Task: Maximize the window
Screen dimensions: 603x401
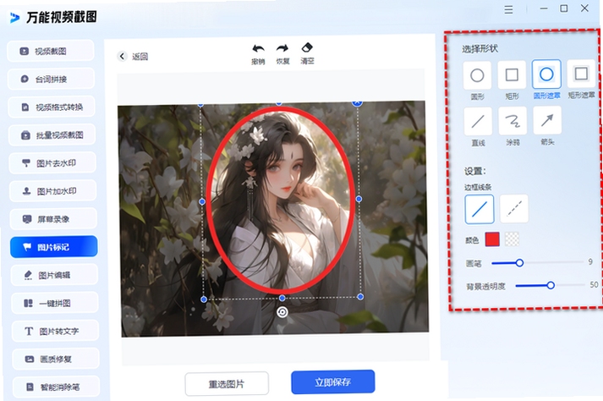Action: click(564, 8)
